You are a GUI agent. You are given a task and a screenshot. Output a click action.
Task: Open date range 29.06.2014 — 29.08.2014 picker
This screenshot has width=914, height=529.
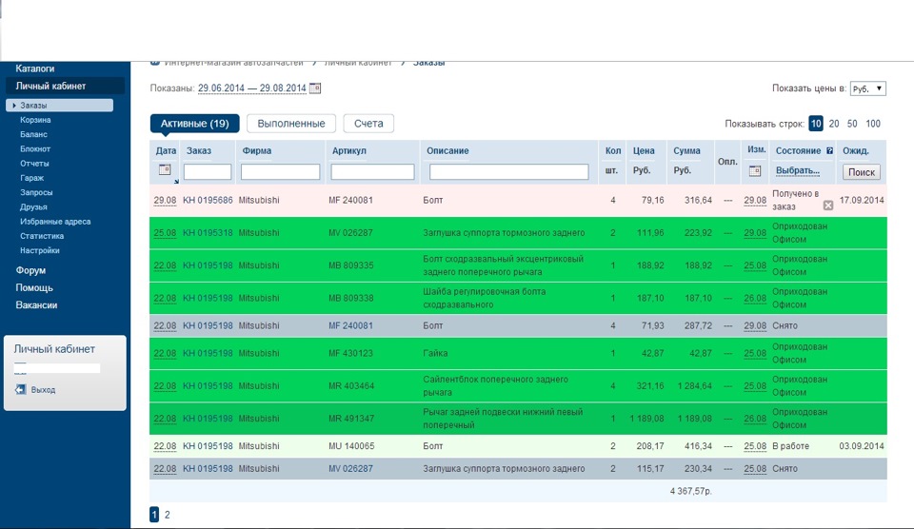click(x=251, y=88)
